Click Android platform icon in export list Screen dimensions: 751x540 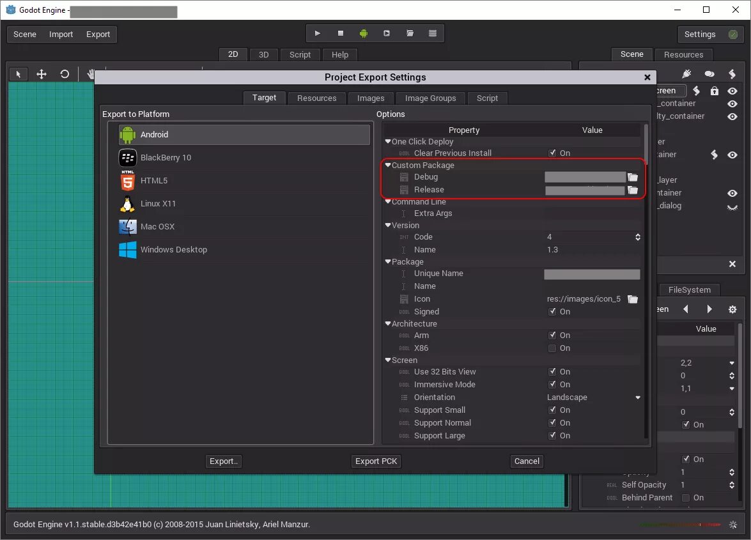[x=127, y=135]
